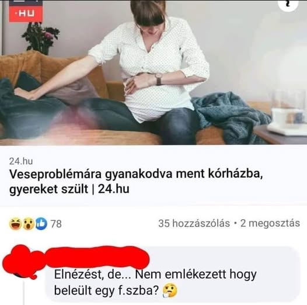Click the reply thread line below avatar

click(x=25, y=293)
